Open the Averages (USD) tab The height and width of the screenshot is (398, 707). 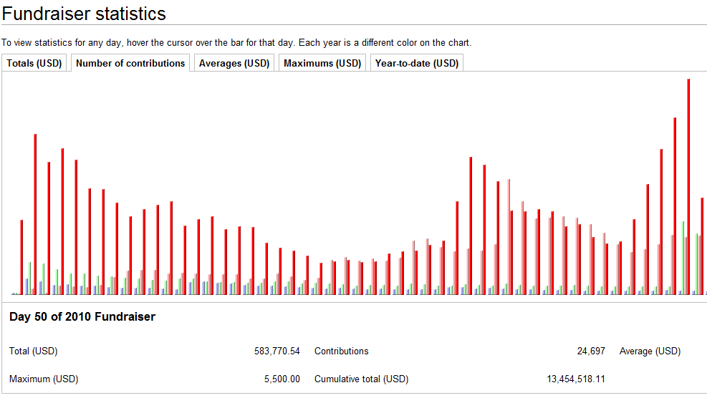coord(234,63)
